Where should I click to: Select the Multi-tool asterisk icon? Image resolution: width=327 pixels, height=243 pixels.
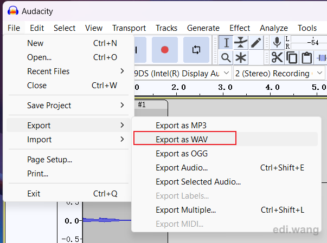[x=241, y=57]
